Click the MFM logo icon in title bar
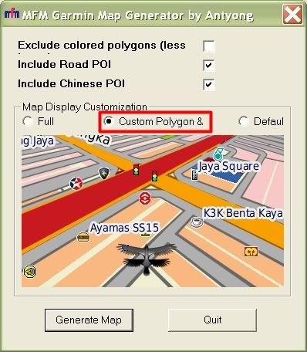Screen dimensions: 307x352 (12, 13)
